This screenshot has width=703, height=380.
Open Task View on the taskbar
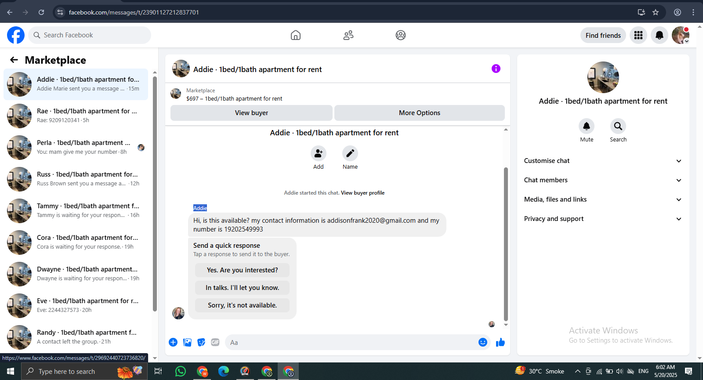[158, 371]
